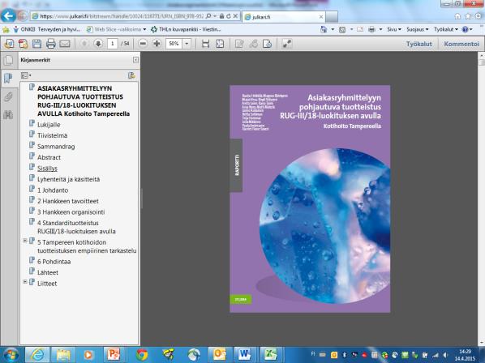Viewport: 485px width, 363px height.
Task: Jump to the Sisällys bookmark
Action: (x=47, y=169)
